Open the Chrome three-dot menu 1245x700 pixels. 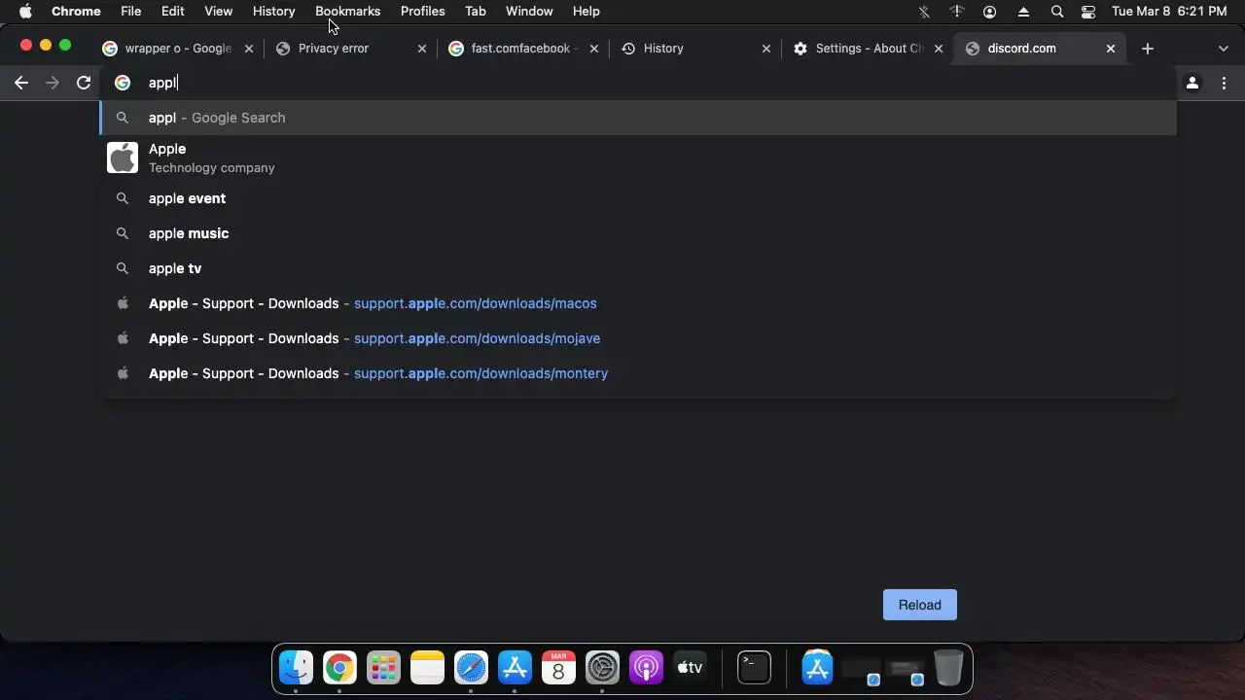(x=1224, y=83)
